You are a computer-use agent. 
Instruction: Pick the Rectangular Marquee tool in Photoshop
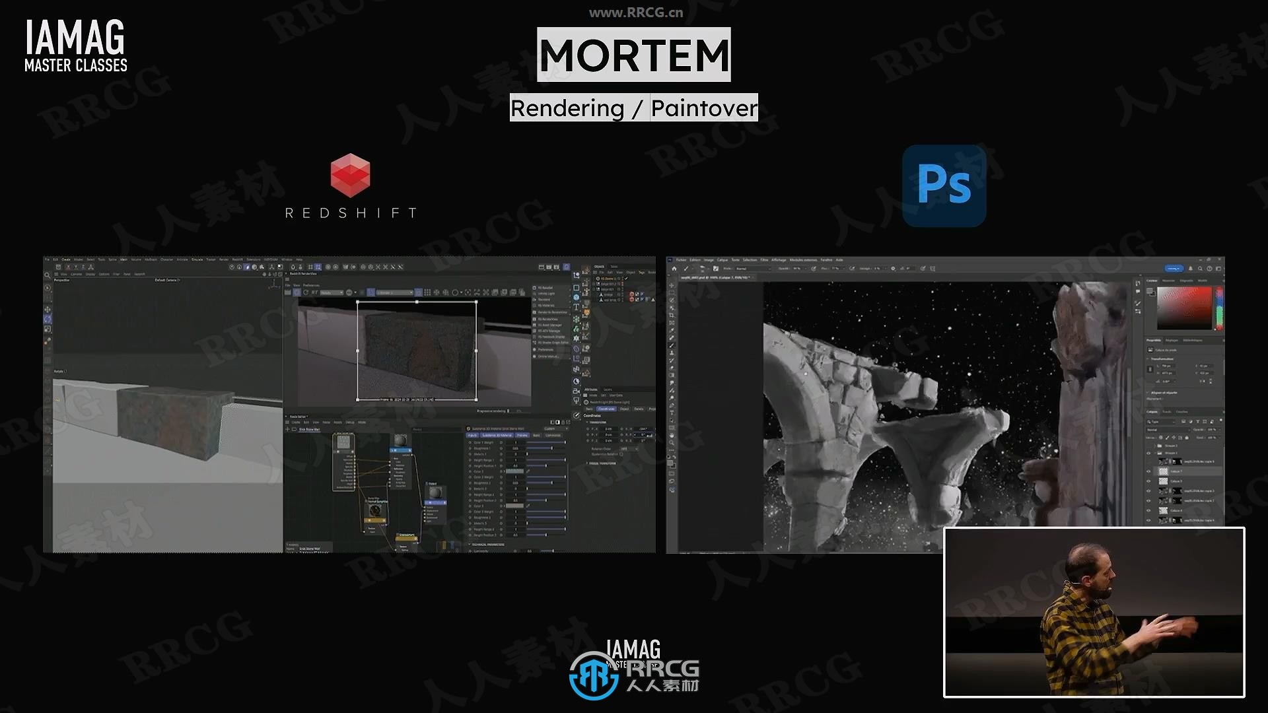point(672,292)
